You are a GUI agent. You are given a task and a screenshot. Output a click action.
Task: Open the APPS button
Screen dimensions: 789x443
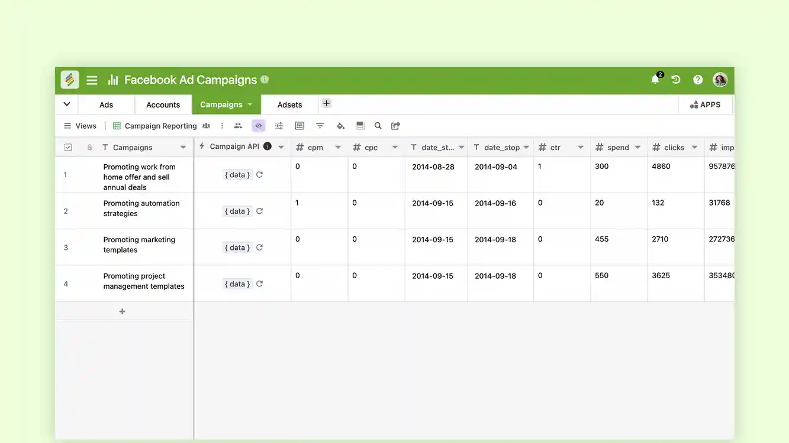706,105
